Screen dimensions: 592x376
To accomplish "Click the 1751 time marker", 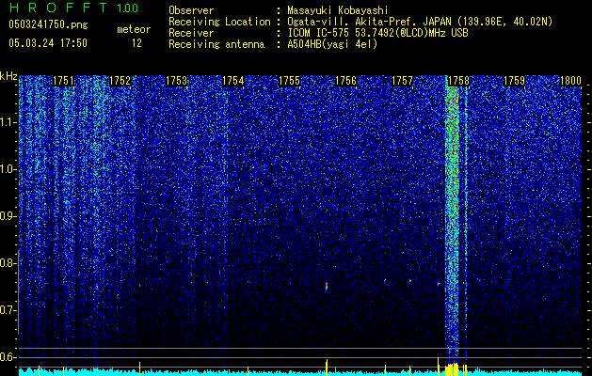I will (63, 81).
